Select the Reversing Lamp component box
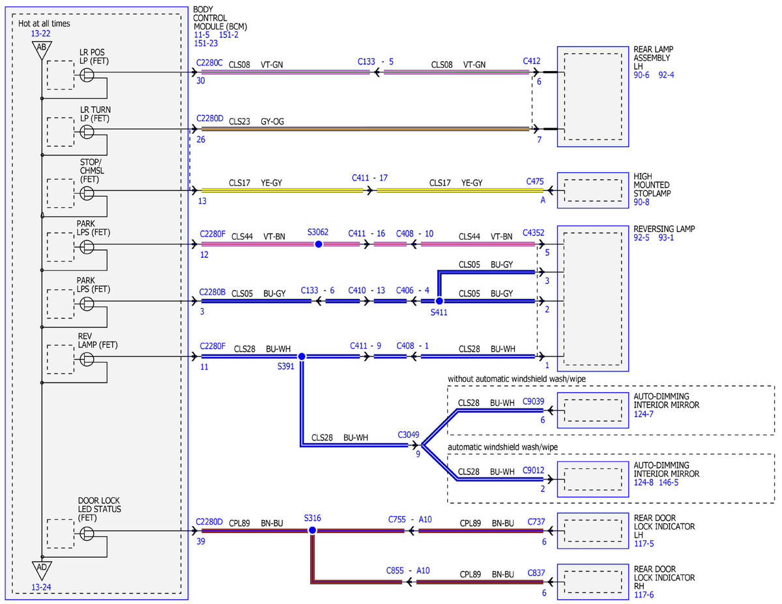782x604 pixels. (x=593, y=298)
